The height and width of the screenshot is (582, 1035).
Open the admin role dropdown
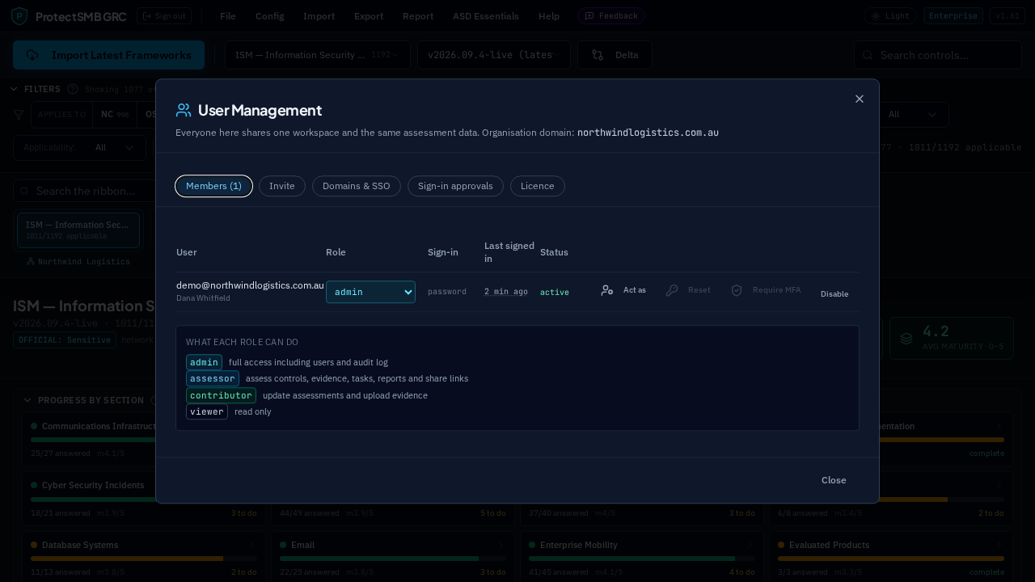tap(370, 292)
